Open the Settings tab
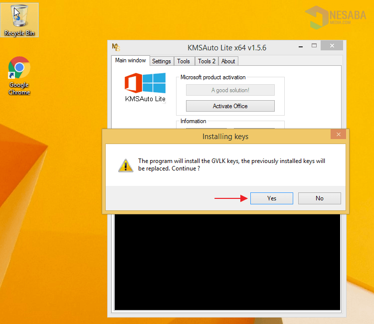This screenshot has width=374, height=324. click(x=161, y=61)
